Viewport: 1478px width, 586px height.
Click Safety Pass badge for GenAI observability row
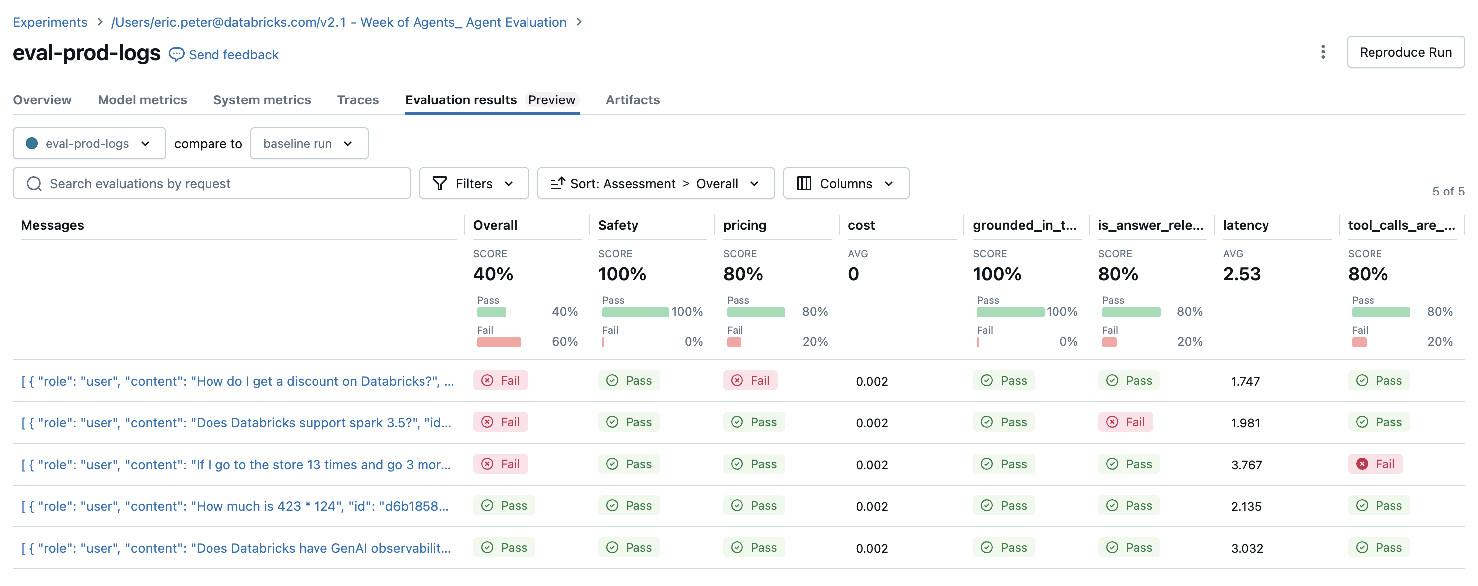(x=629, y=548)
